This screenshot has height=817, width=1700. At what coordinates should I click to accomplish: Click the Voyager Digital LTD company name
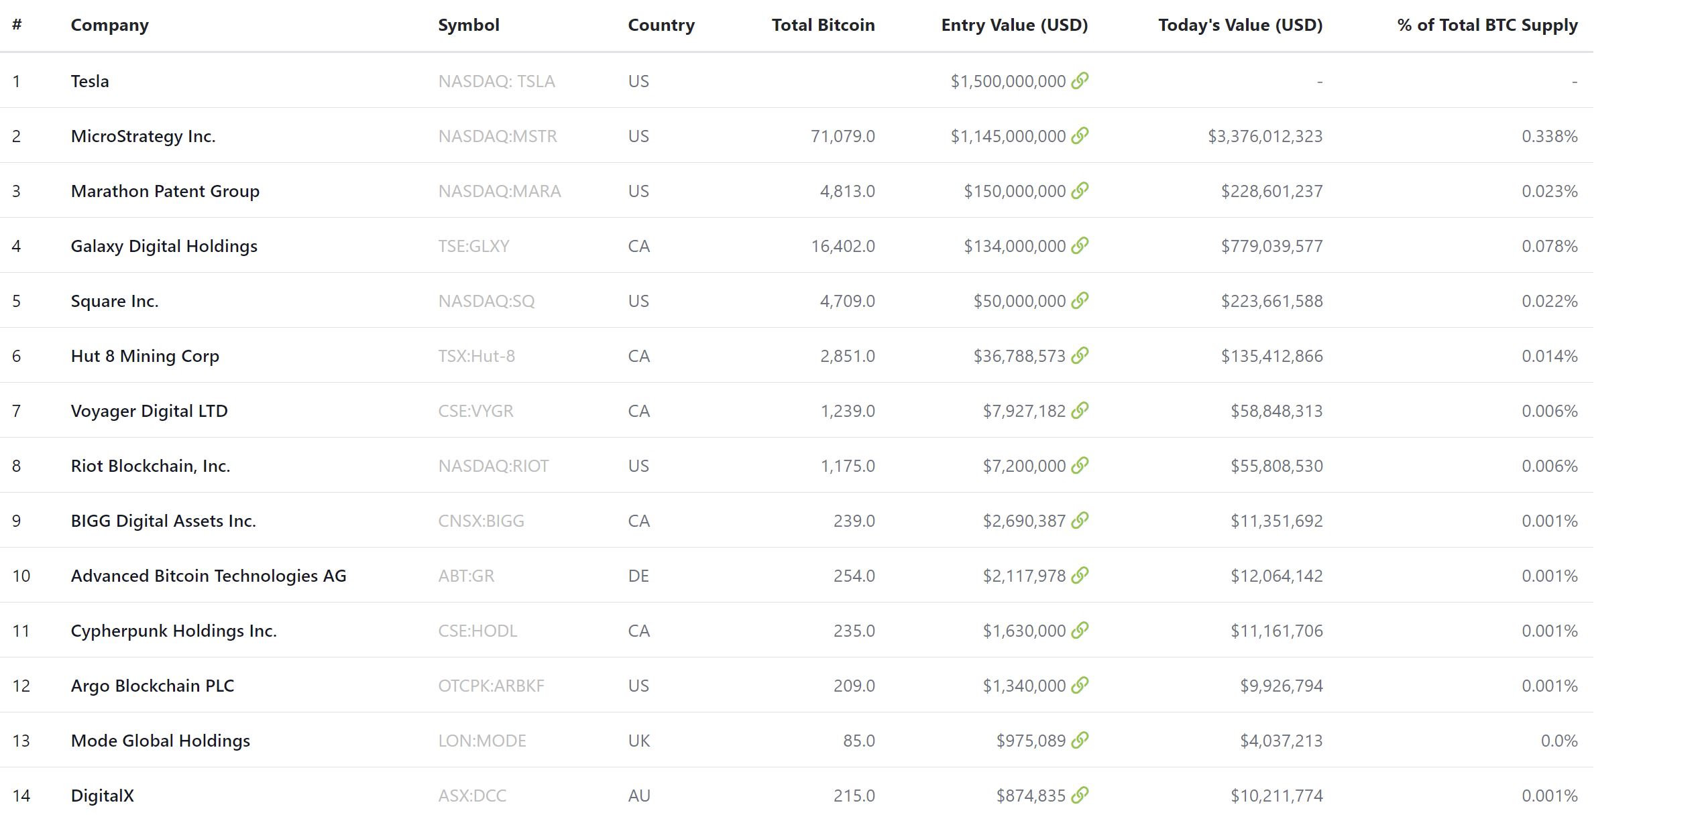click(149, 411)
